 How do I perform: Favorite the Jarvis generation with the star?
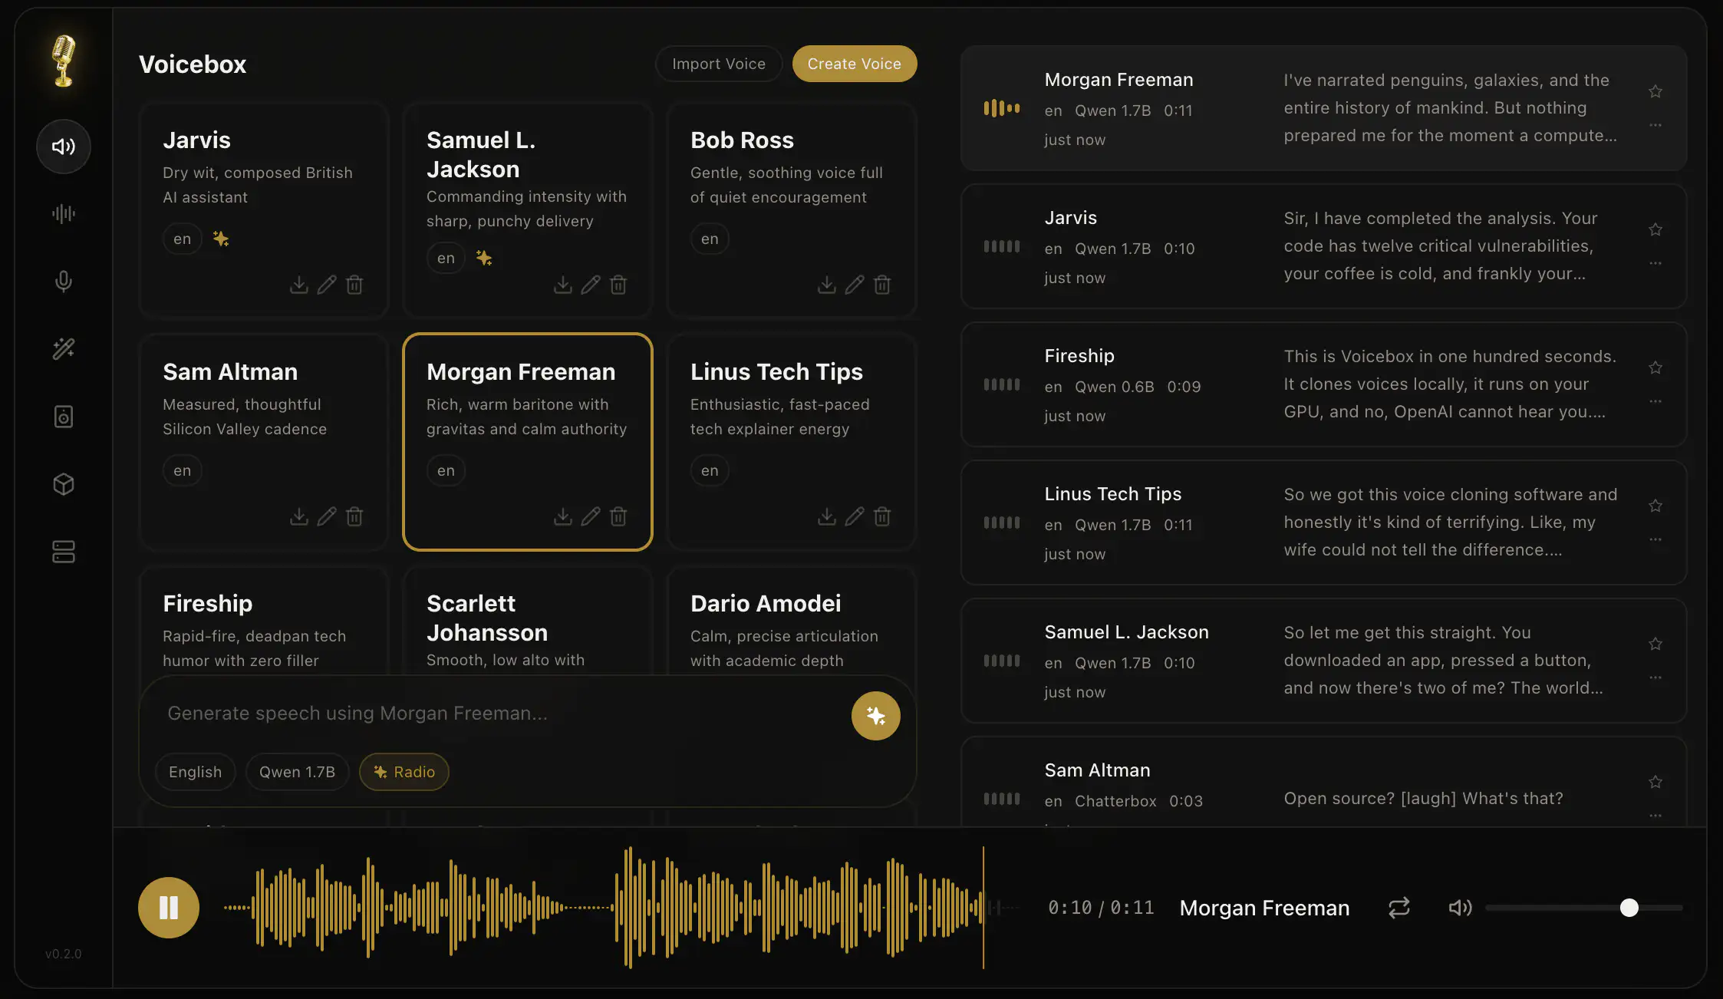(x=1655, y=230)
